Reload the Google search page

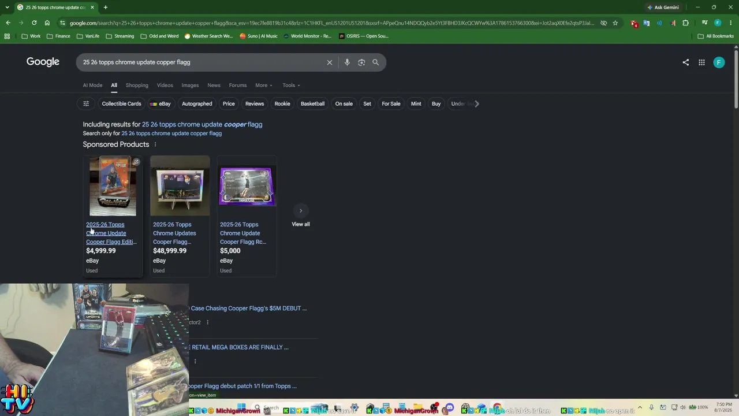pos(34,23)
